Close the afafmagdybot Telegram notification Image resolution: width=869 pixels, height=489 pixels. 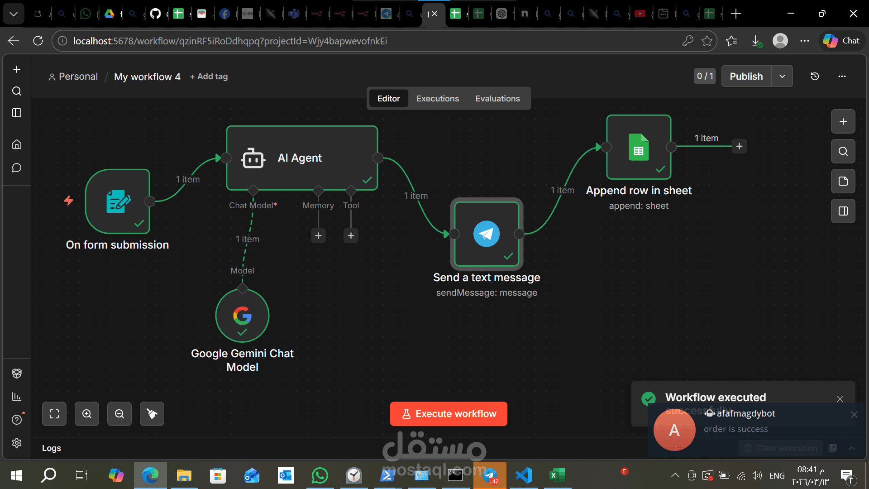(854, 414)
